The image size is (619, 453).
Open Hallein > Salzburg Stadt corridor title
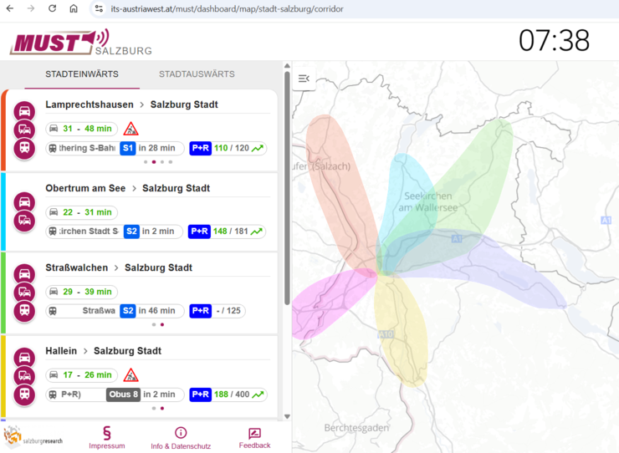(103, 351)
